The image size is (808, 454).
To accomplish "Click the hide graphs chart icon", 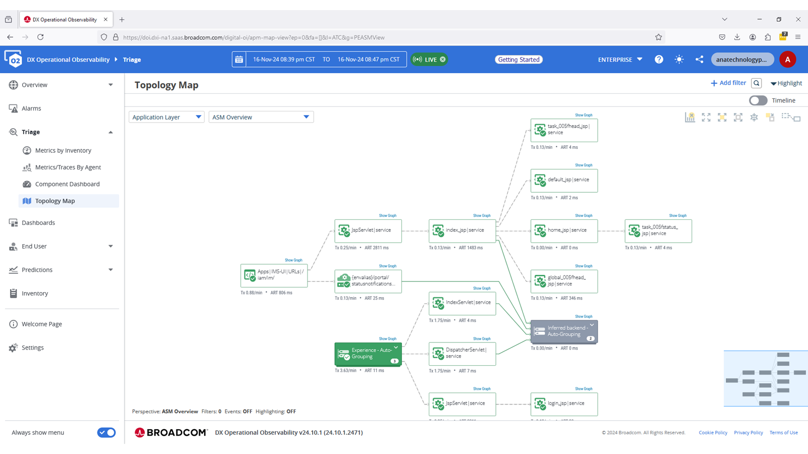I will click(690, 118).
